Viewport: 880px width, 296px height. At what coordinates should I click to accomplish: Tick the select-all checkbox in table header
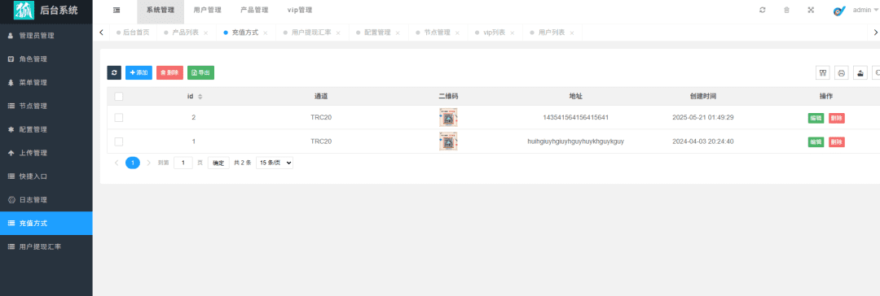118,97
